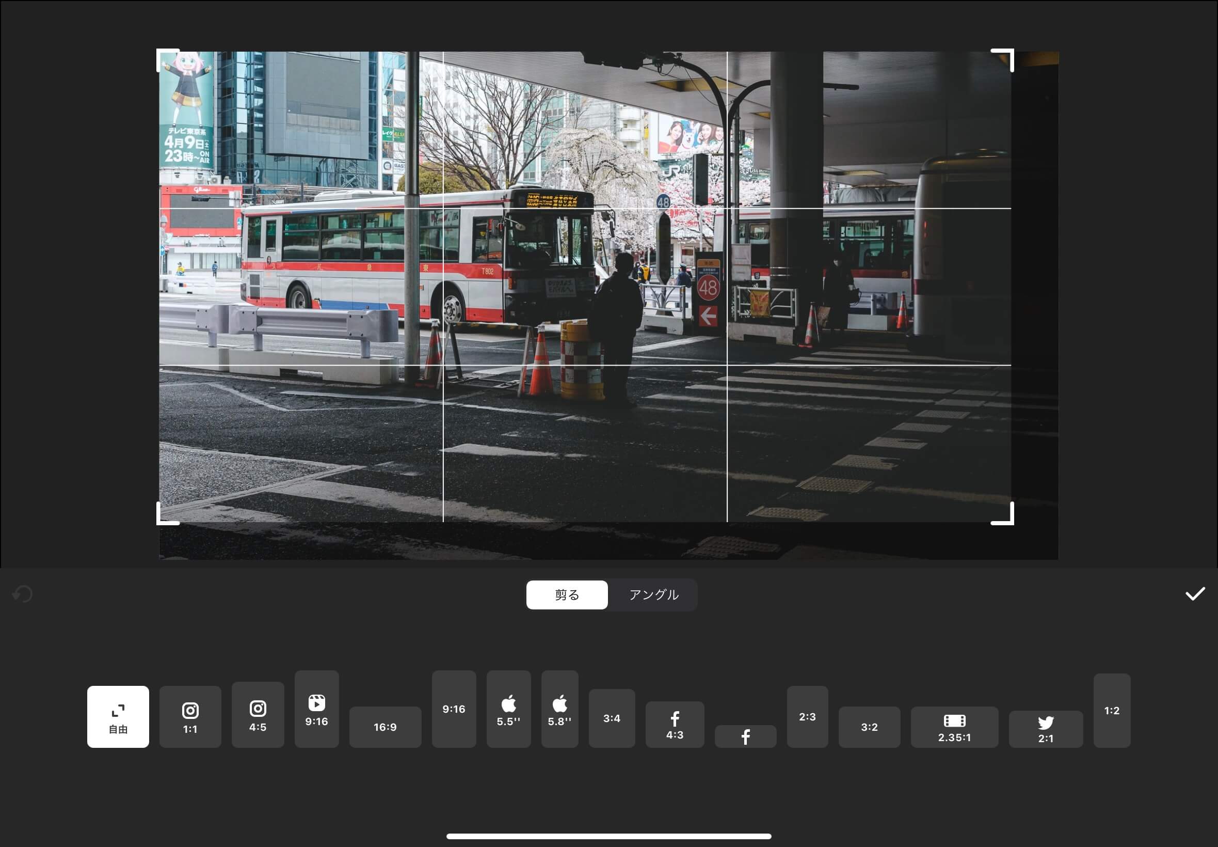The image size is (1218, 847).
Task: Confirm the crop with the checkmark
Action: [x=1195, y=594]
